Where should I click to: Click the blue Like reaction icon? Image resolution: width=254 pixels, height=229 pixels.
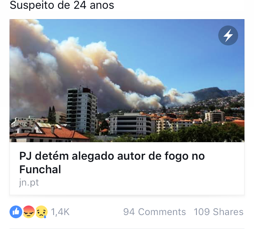click(16, 212)
